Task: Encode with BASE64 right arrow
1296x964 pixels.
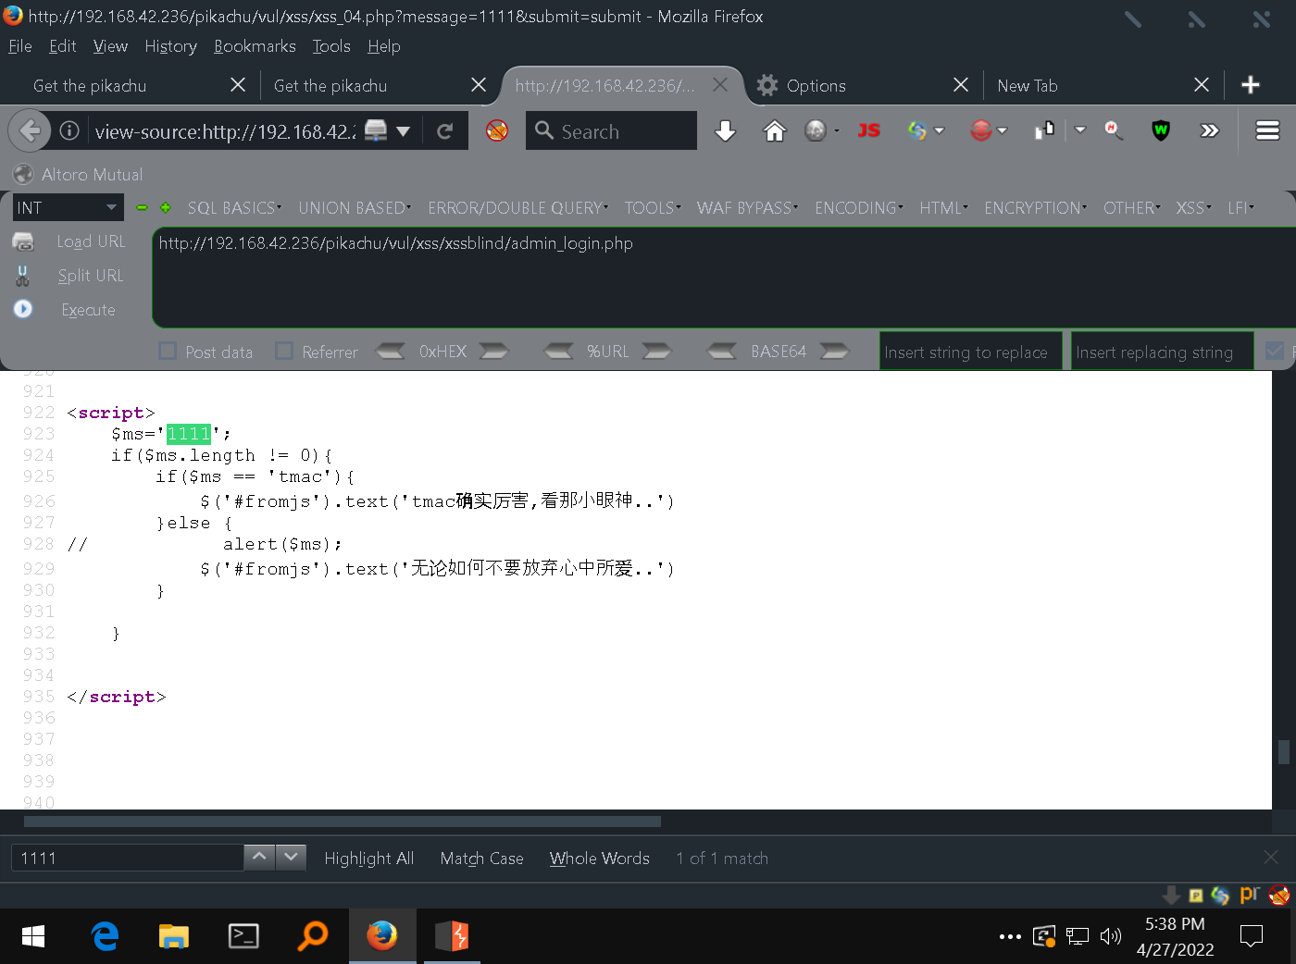Action: click(x=834, y=351)
